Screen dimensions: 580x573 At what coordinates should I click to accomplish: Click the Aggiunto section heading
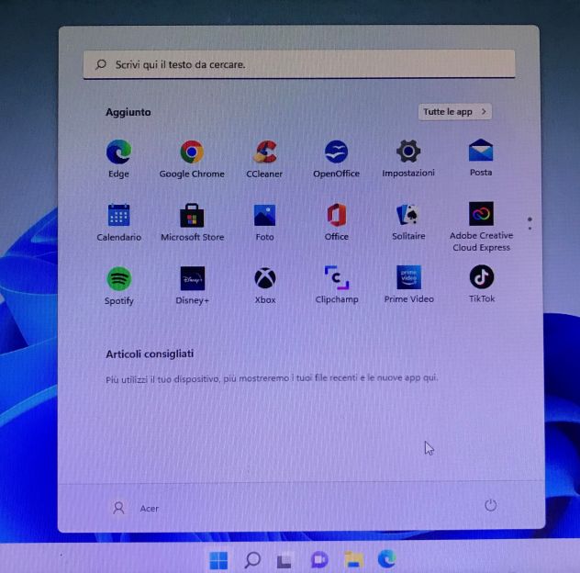click(128, 112)
